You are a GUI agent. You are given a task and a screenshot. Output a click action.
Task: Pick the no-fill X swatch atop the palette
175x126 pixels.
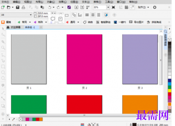click(169, 40)
